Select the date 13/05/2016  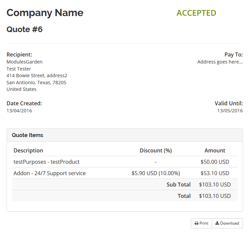click(x=230, y=111)
